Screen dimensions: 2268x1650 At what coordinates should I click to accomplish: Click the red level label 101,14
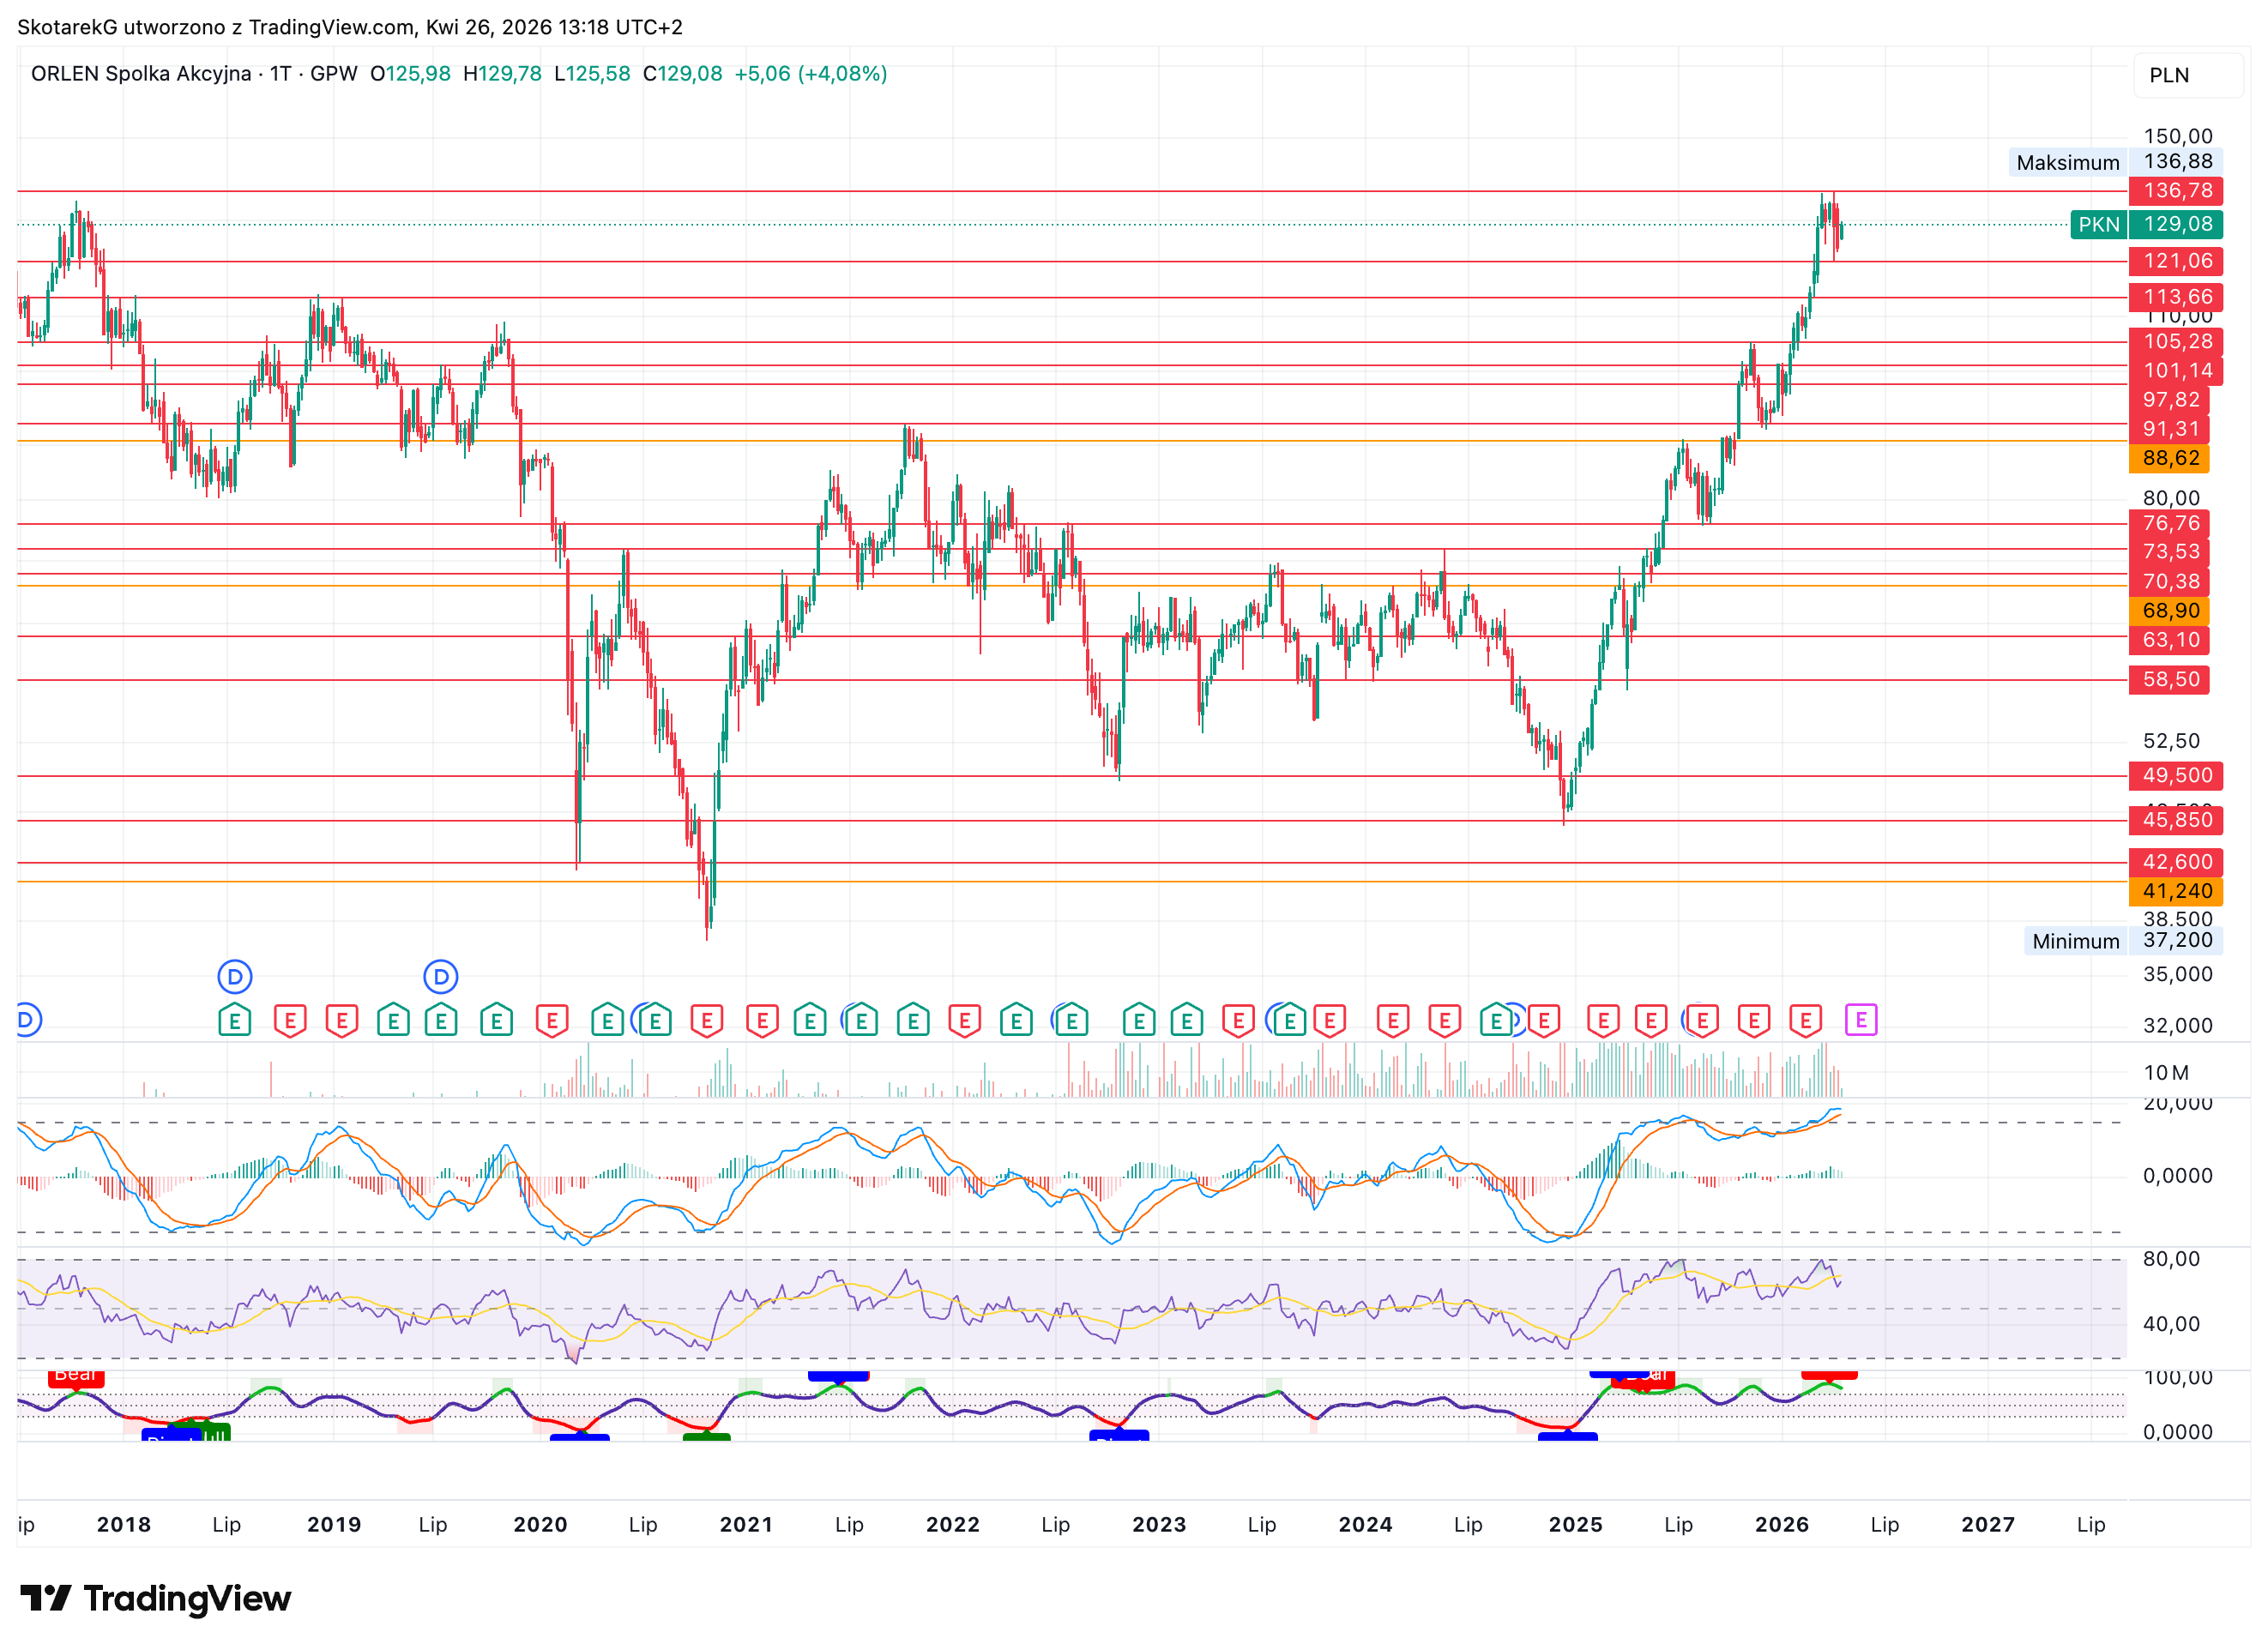[x=2176, y=370]
